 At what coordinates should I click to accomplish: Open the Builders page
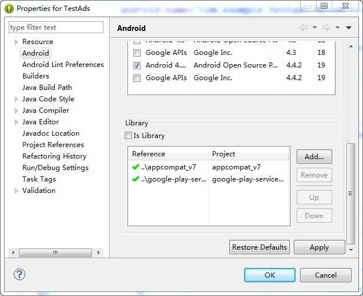[35, 76]
